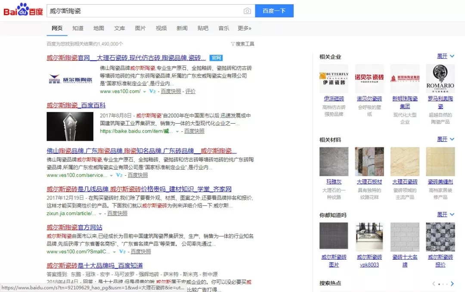The image size is (465, 292).
Task: Open 百度快照 for zixun.jia.com result
Action: [x=117, y=213]
